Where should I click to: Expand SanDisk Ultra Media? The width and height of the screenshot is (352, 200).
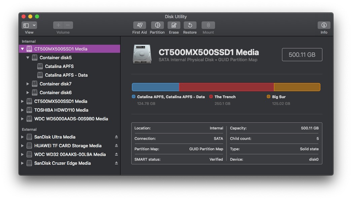[x=23, y=137]
